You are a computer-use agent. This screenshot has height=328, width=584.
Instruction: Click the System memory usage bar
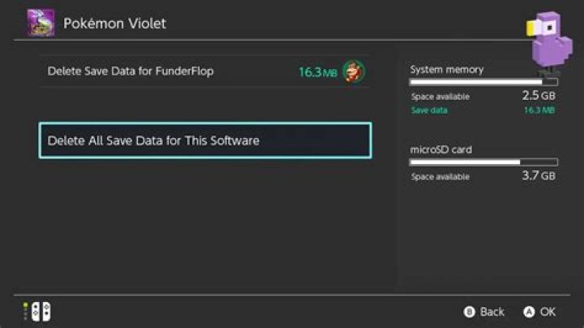(483, 82)
